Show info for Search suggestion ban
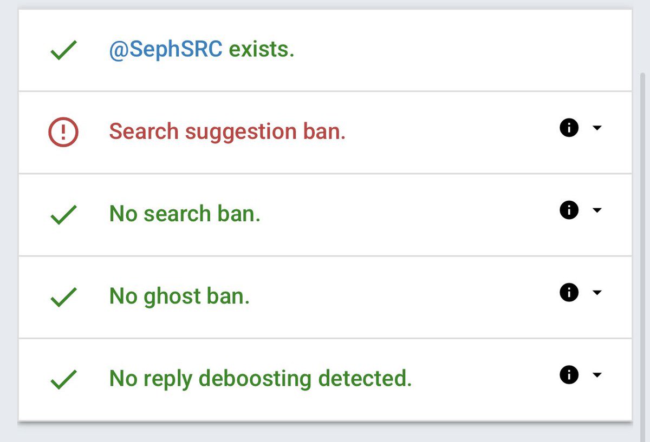This screenshot has width=650, height=442. point(569,128)
